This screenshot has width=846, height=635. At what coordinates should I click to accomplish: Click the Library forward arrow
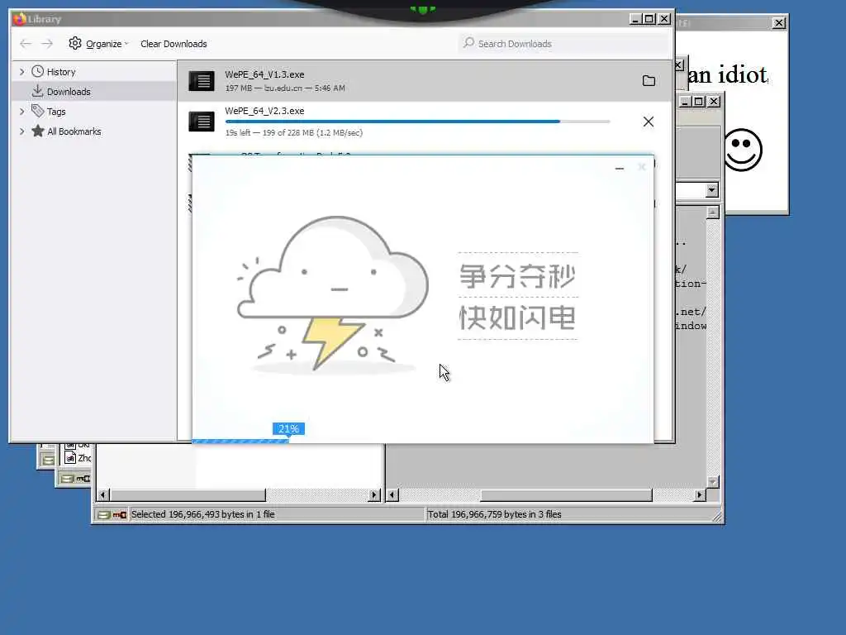pyautogui.click(x=47, y=44)
